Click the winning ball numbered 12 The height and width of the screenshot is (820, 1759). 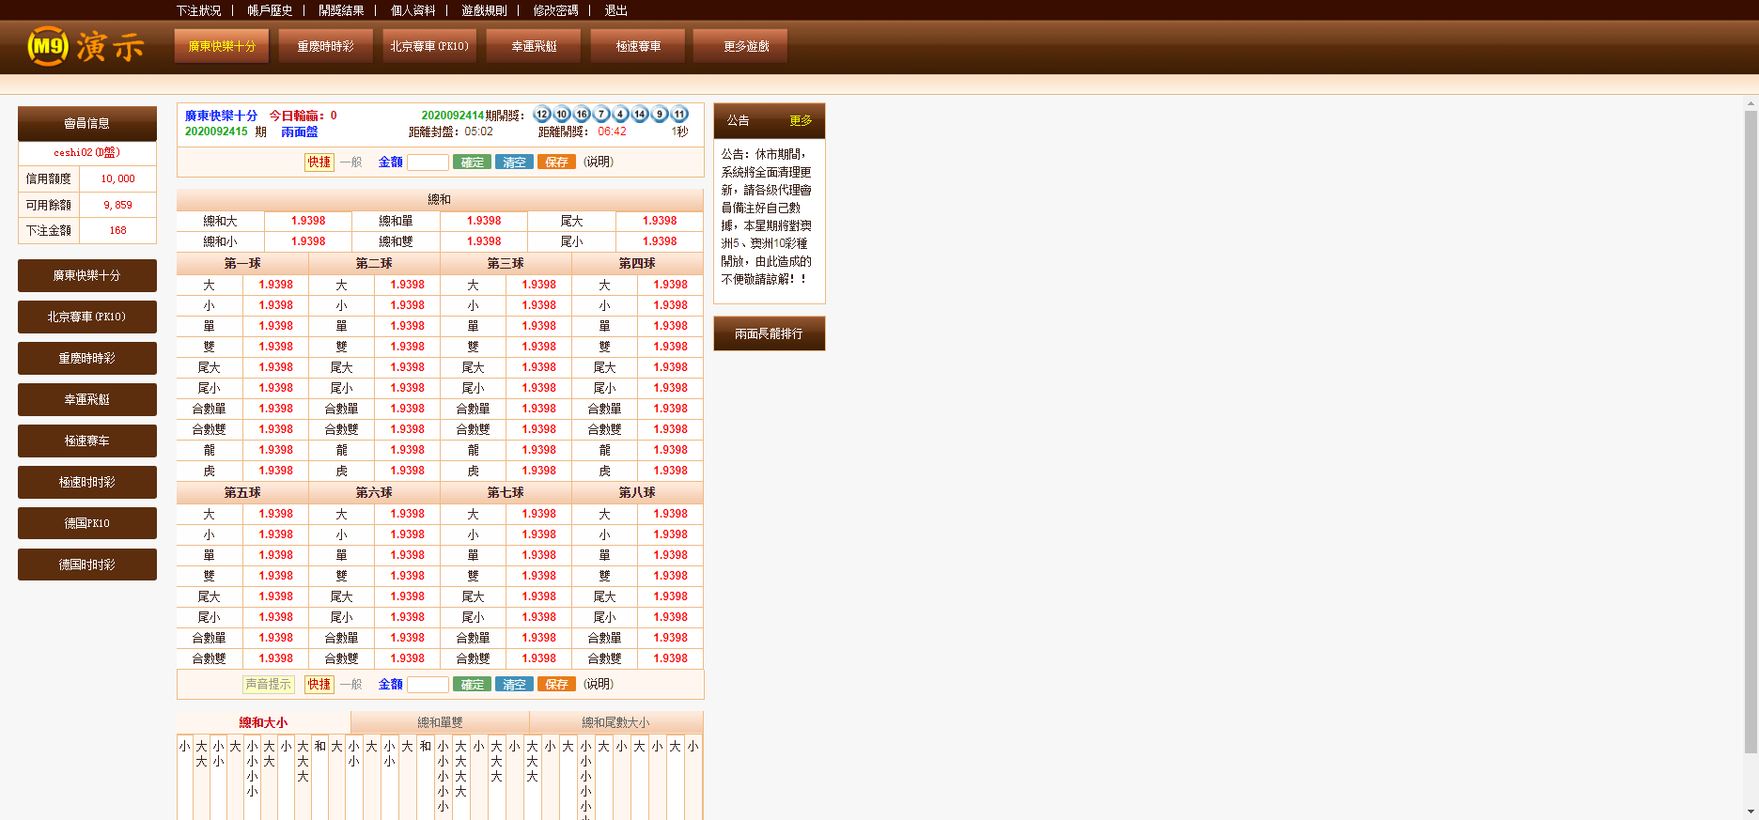click(x=542, y=115)
